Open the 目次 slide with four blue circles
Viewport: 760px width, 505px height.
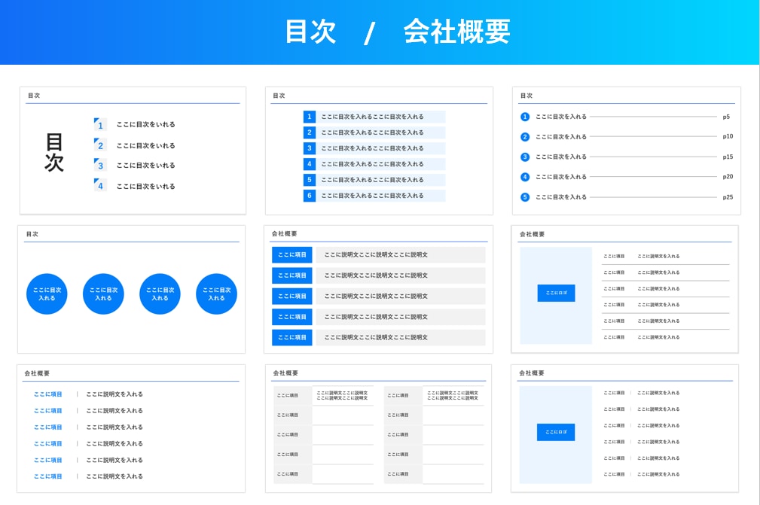tap(131, 289)
